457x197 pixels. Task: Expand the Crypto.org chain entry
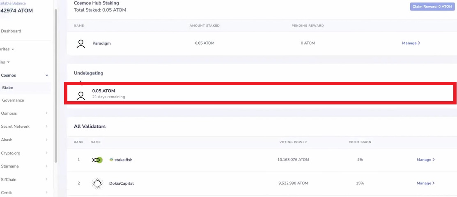pos(25,153)
